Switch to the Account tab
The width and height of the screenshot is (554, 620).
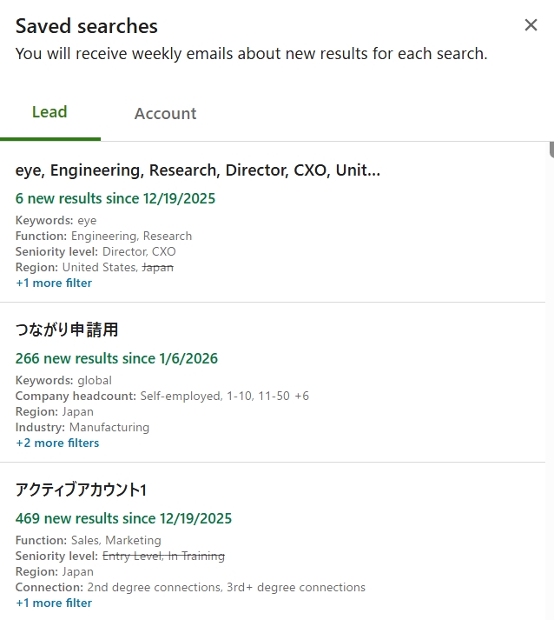(165, 114)
